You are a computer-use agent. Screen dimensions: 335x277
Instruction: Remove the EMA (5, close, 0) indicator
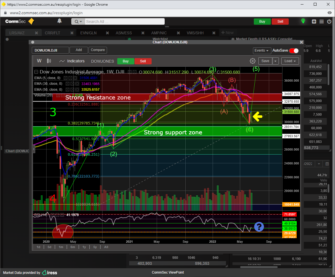75,78
